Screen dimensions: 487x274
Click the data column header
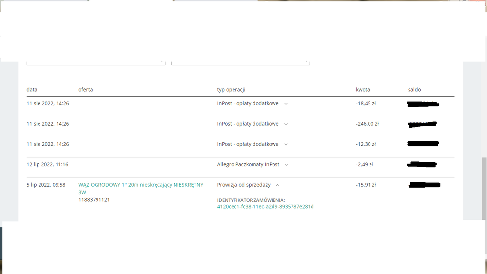coord(32,90)
